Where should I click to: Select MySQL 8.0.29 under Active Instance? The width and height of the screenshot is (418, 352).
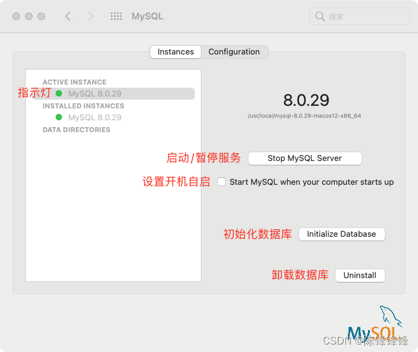[113, 94]
